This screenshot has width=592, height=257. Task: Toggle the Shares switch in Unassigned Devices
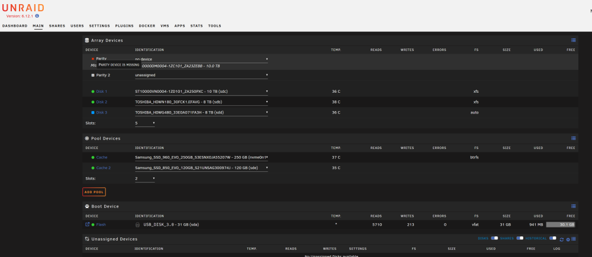point(520,238)
